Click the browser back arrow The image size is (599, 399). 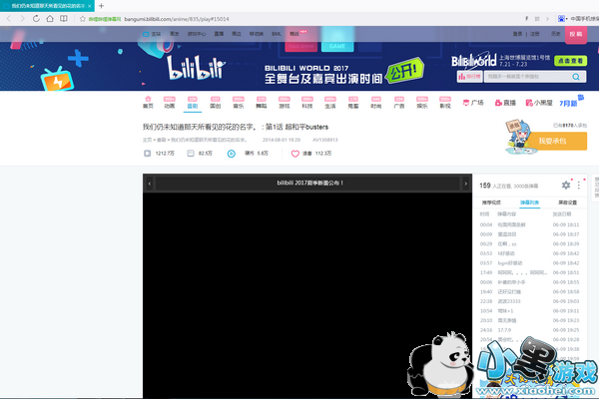tap(9, 18)
